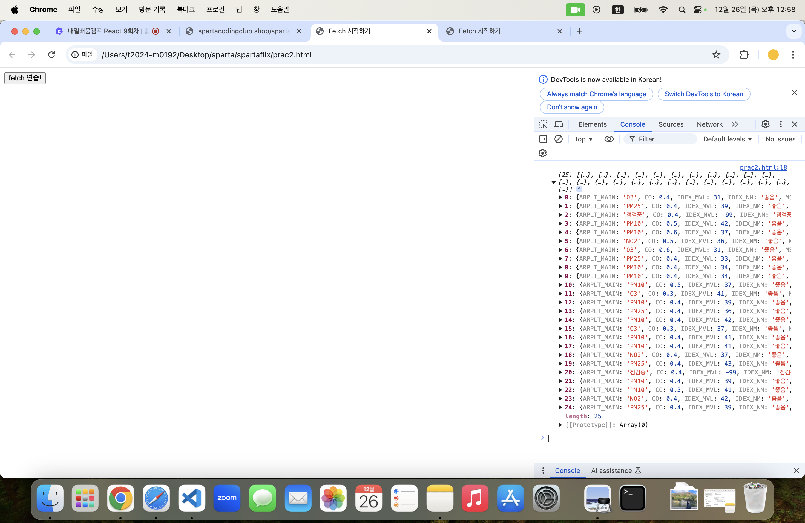Open the prac2.html:18 source link
The image size is (805, 523).
point(763,168)
